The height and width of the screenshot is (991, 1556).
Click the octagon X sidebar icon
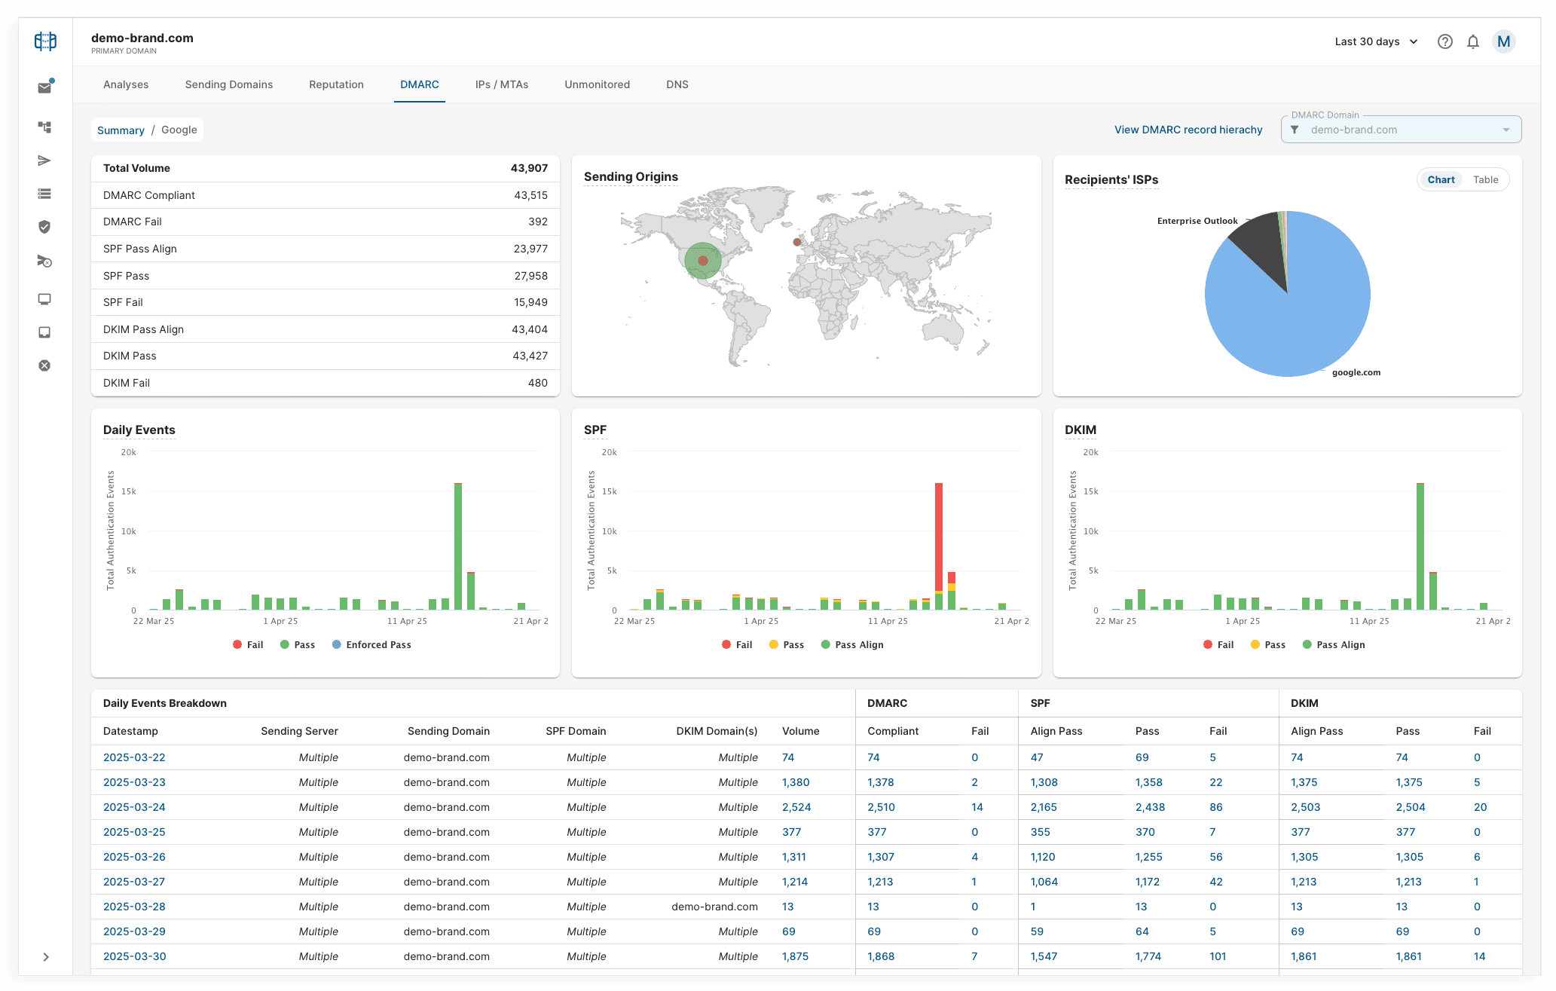point(44,366)
